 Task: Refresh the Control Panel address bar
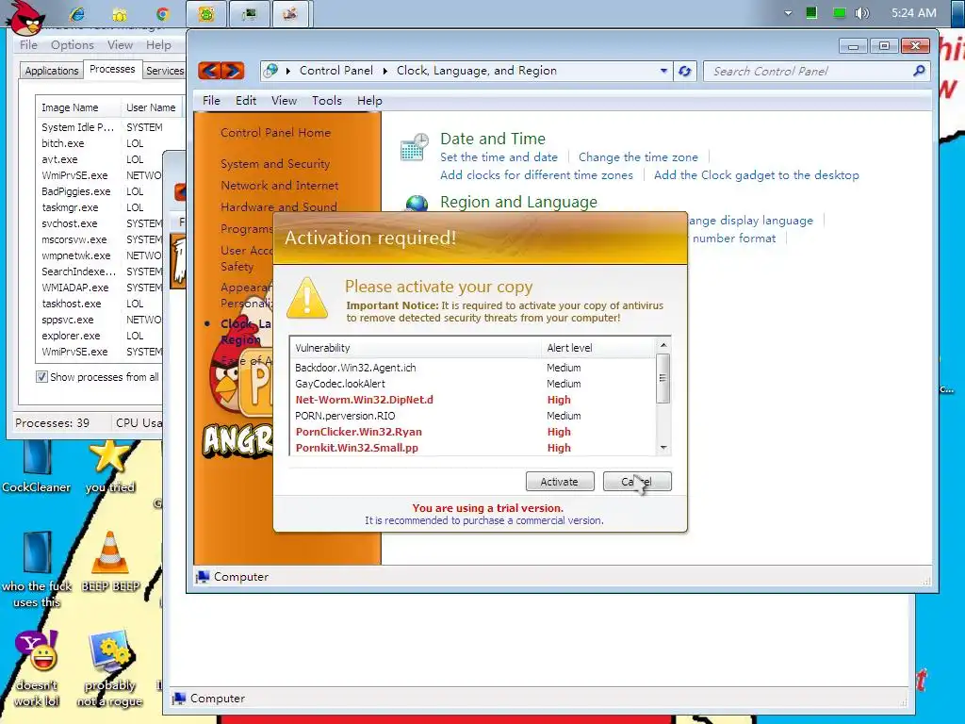point(684,71)
